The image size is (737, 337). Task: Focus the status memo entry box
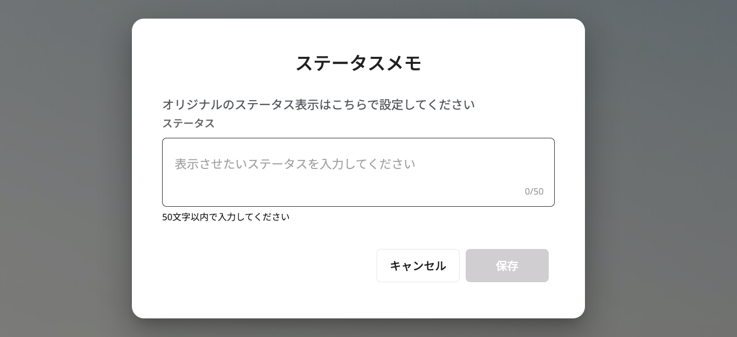tap(358, 171)
